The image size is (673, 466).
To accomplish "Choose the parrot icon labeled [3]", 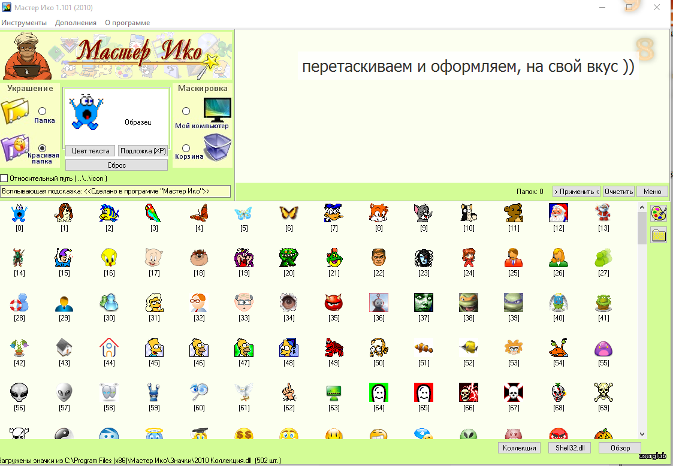I will [154, 213].
